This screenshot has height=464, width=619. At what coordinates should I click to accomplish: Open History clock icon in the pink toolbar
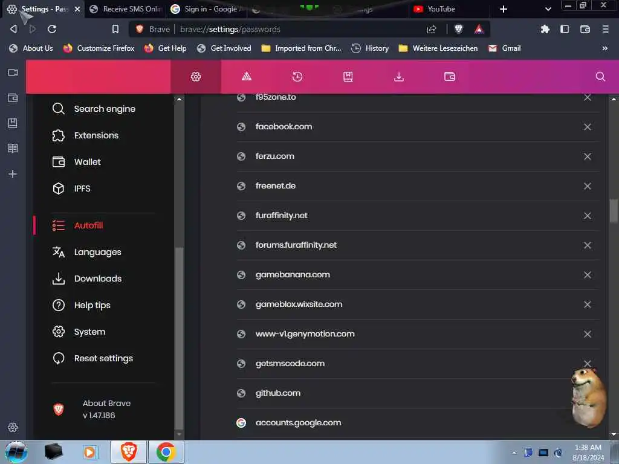(297, 77)
